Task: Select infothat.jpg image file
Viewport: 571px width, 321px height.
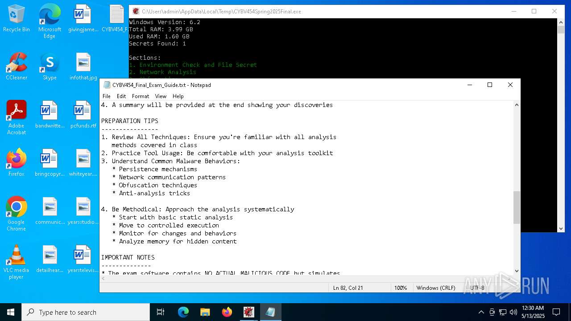Action: [x=83, y=67]
